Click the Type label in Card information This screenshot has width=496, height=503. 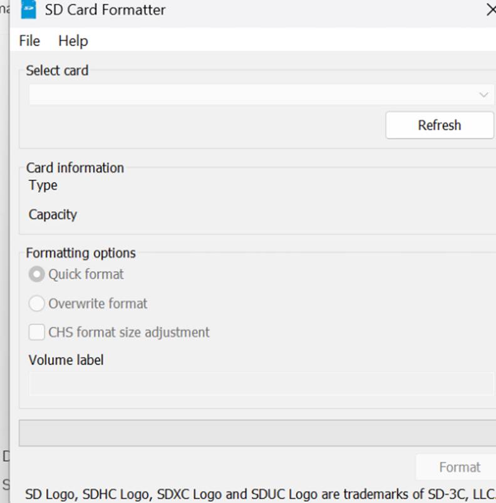coord(43,185)
